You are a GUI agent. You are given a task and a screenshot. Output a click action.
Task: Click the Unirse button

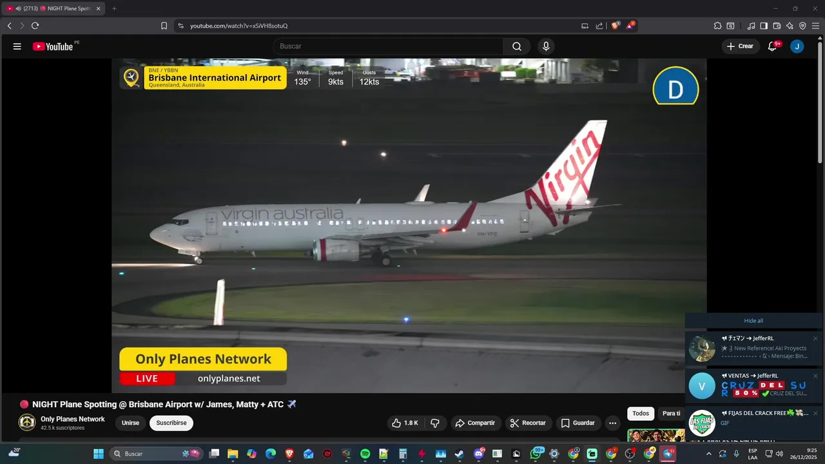[x=130, y=423]
